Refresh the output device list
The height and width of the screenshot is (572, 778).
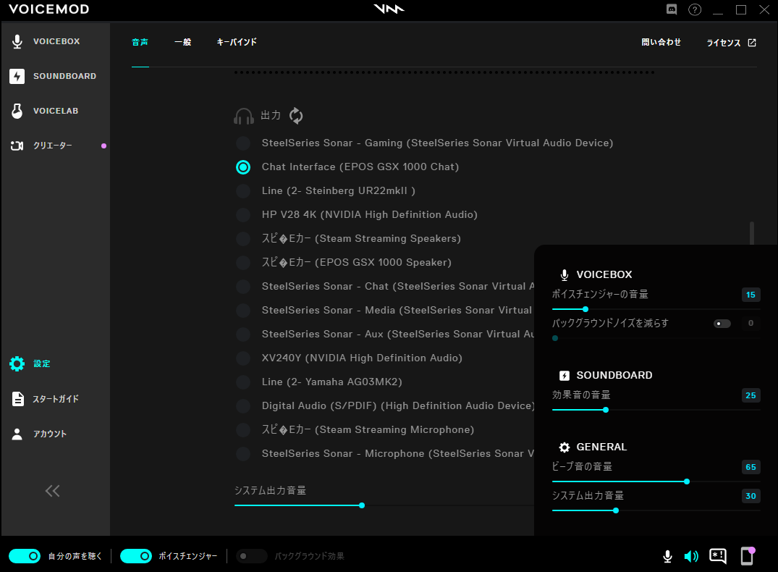[x=296, y=115]
